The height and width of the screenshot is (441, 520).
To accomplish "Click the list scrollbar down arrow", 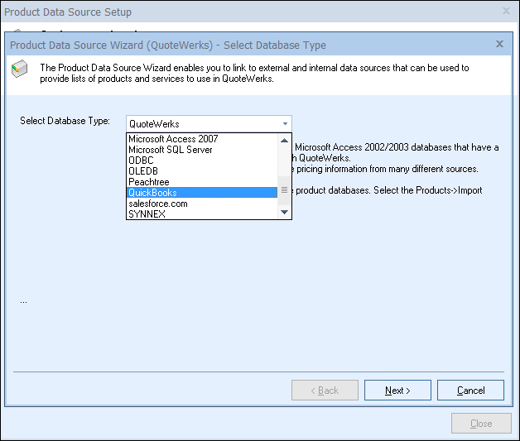I will pyautogui.click(x=285, y=213).
